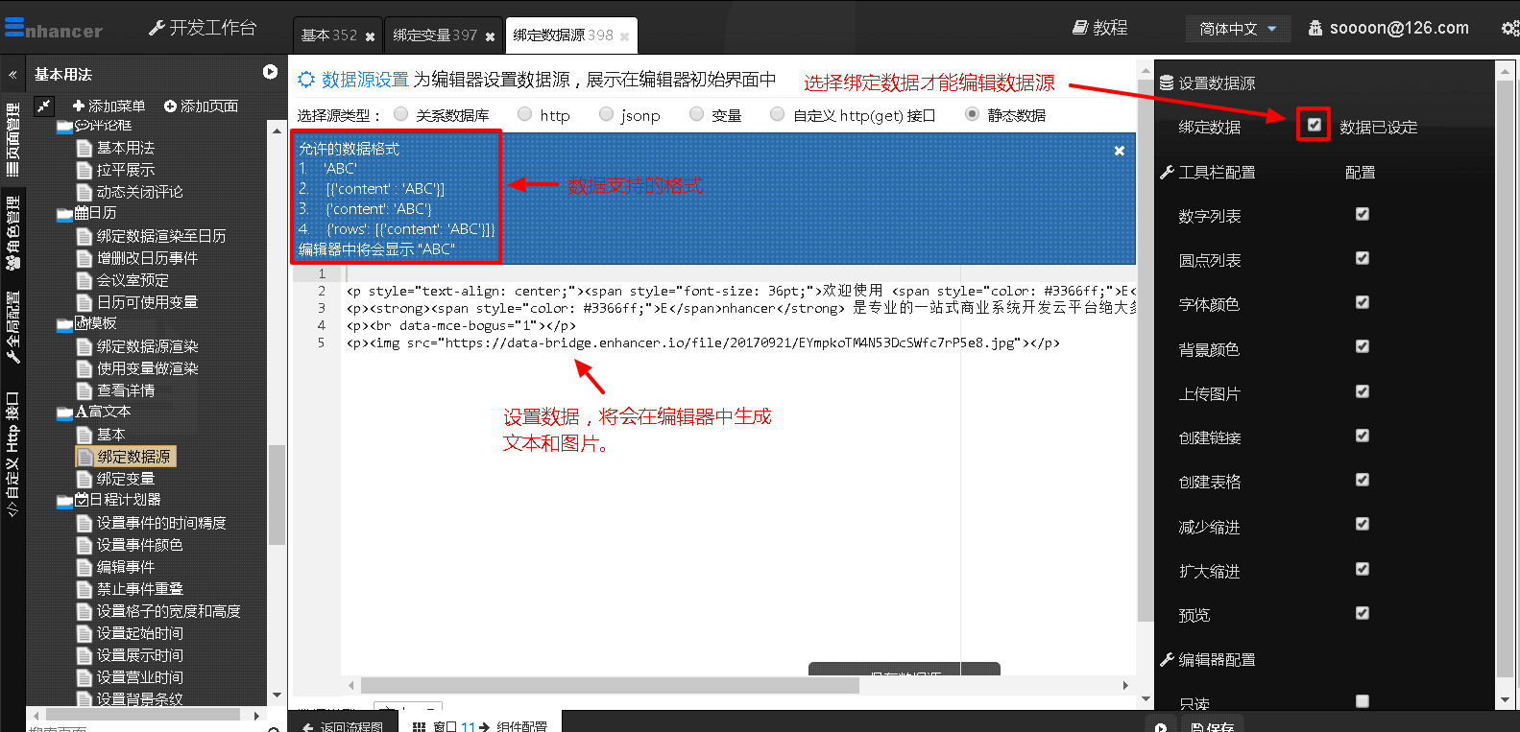Image resolution: width=1520 pixels, height=732 pixels.
Task: Select the 关系数据库 radio button
Action: 400,114
